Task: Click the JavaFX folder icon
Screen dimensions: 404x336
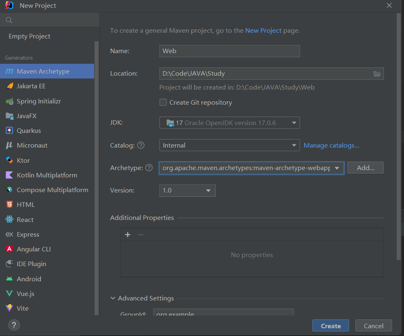Action: (9, 116)
